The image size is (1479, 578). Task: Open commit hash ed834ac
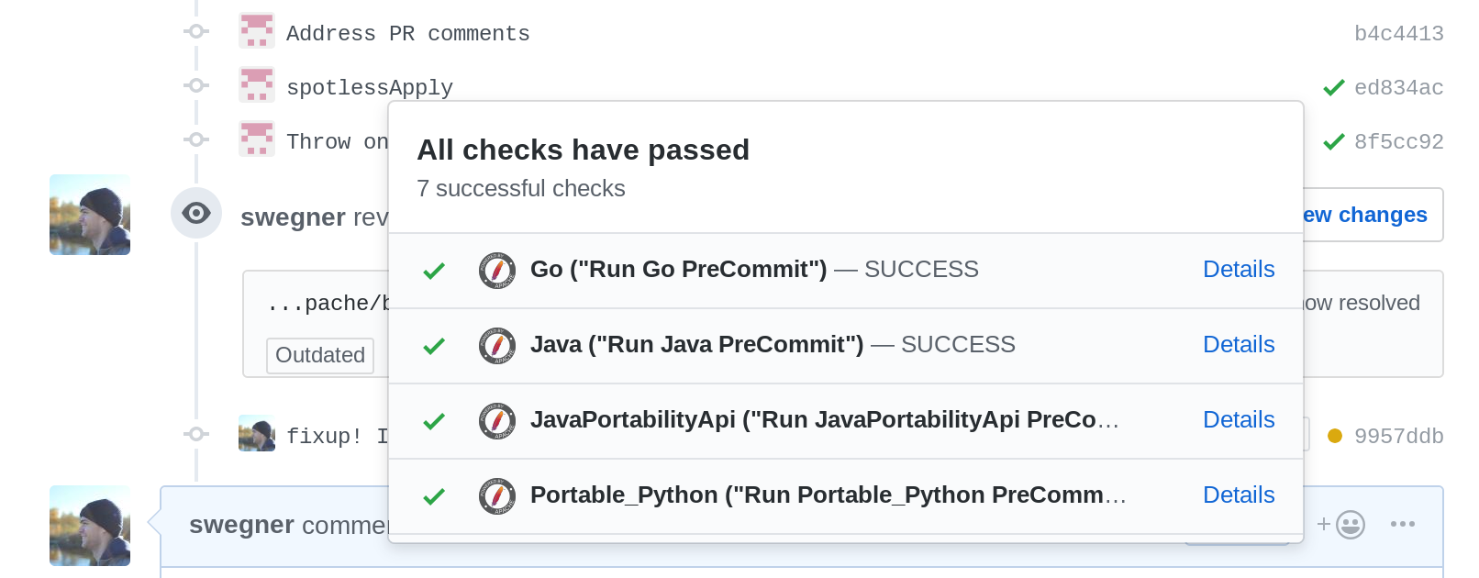[x=1398, y=88]
